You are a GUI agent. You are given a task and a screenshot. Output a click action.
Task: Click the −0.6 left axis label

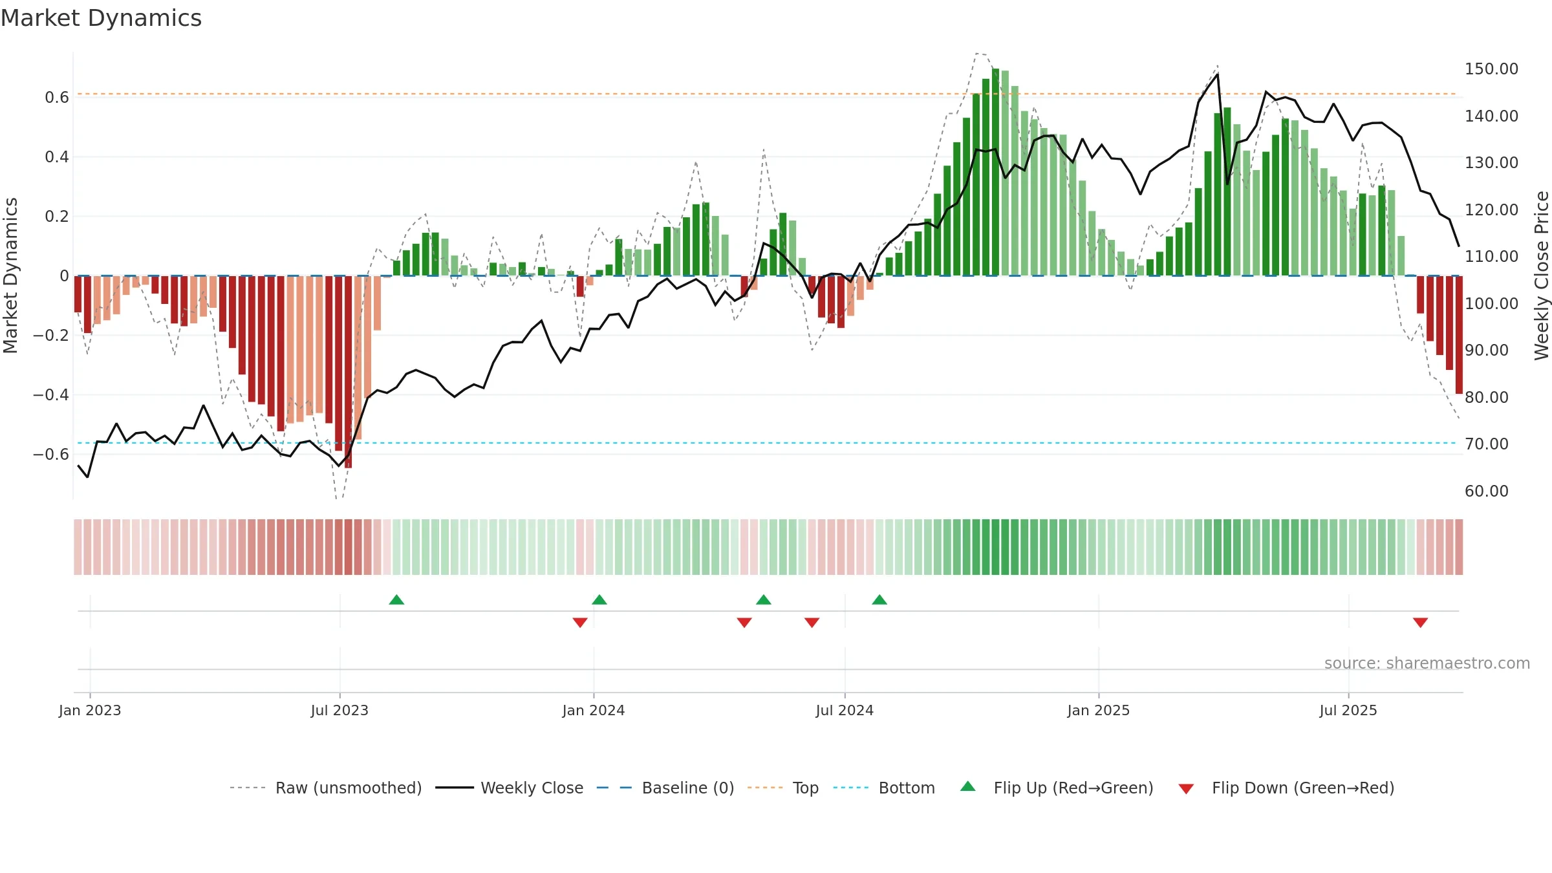[x=51, y=454]
